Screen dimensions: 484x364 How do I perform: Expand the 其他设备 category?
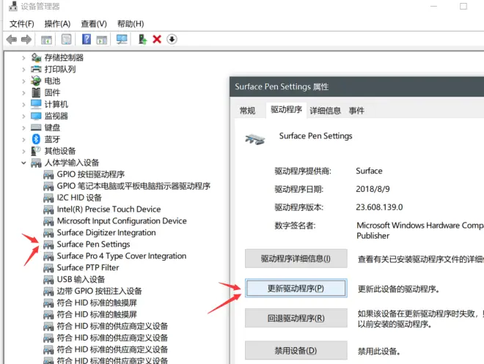23,152
